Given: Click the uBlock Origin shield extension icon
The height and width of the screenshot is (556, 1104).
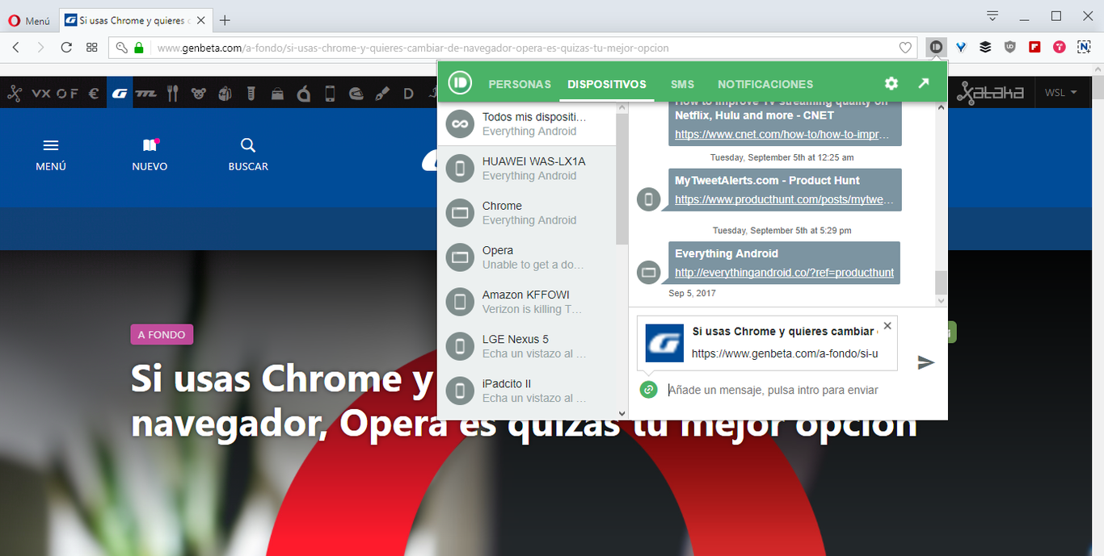Looking at the screenshot, I should pos(1009,47).
